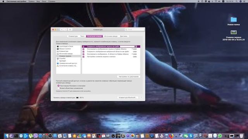Open the Источники ввода tab

[111, 36]
